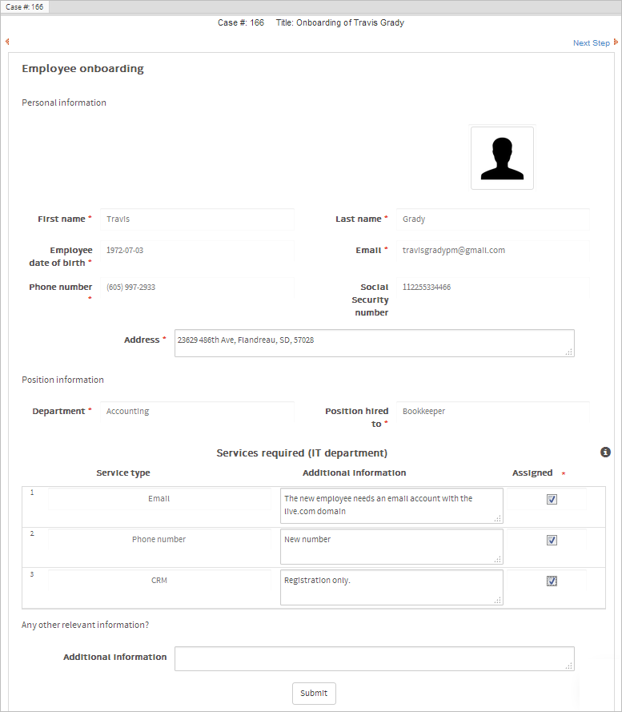Click the employee profile photo placeholder
This screenshot has width=622, height=712.
502,158
